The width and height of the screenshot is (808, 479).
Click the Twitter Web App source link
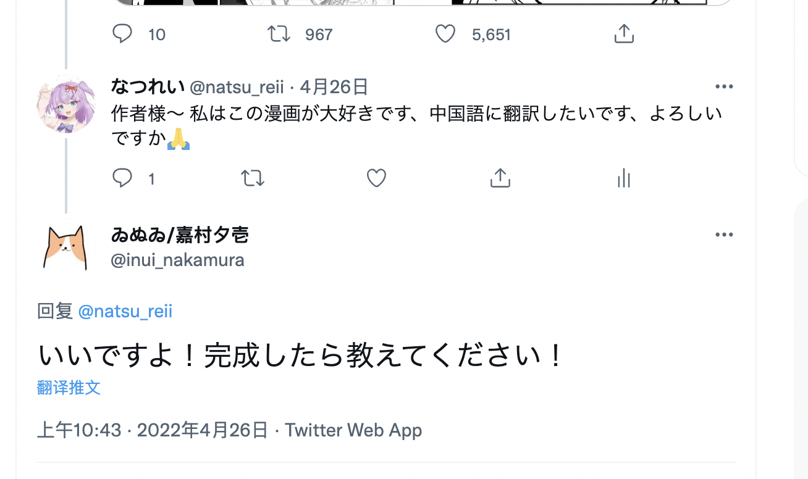tap(353, 430)
